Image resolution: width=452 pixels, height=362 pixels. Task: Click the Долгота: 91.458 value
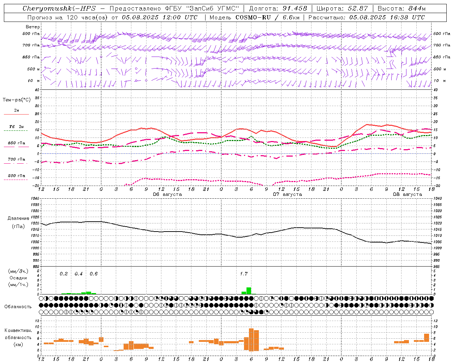point(278,8)
